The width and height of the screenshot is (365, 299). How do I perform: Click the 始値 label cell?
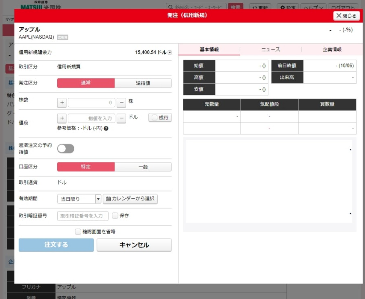[199, 66]
